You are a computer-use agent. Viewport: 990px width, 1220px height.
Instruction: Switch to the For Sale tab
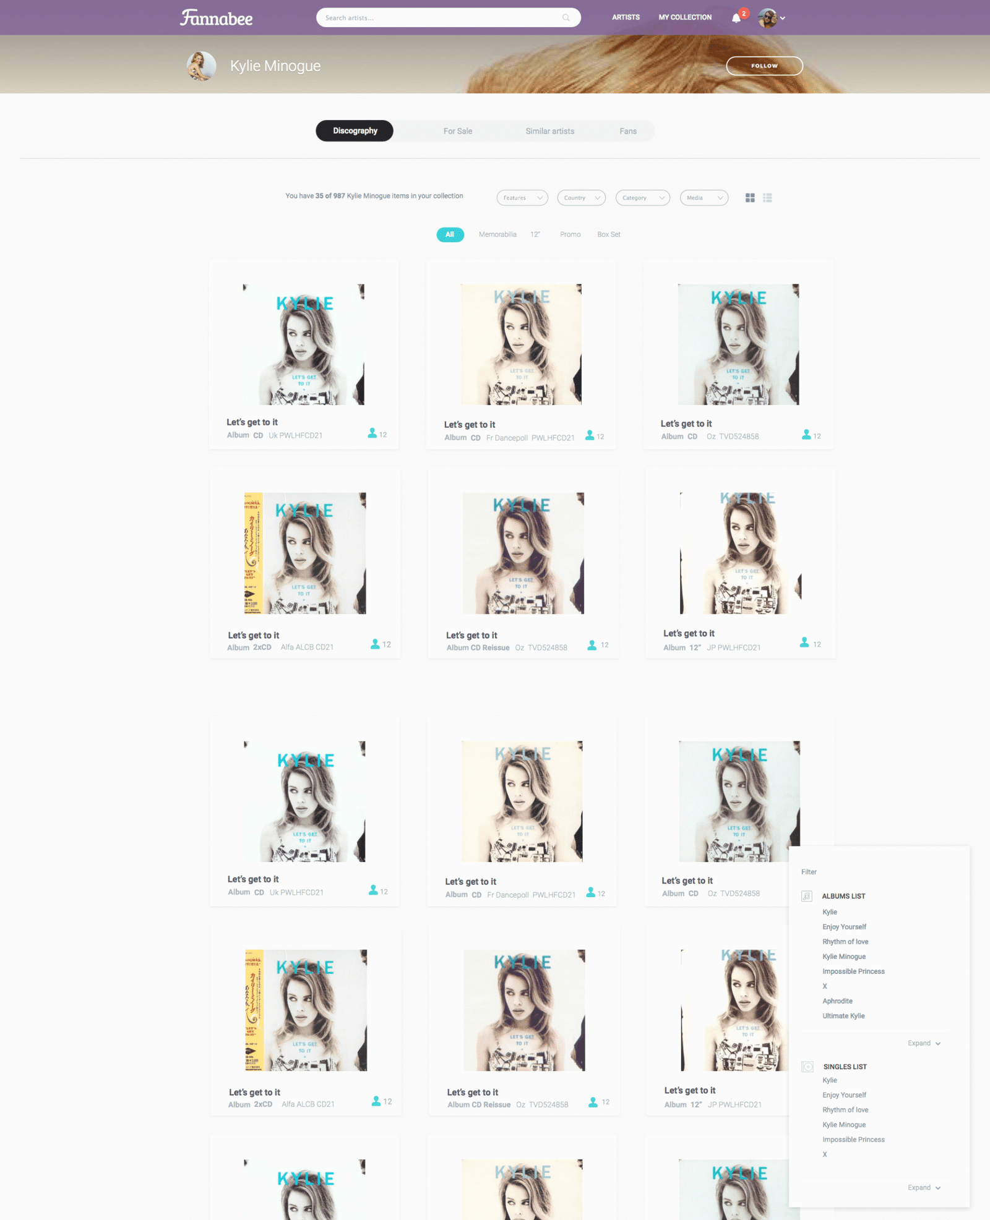(458, 131)
